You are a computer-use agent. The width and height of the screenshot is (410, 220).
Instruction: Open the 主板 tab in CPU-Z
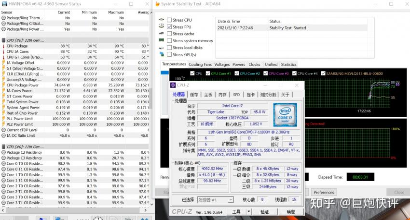pyautogui.click(x=208, y=95)
